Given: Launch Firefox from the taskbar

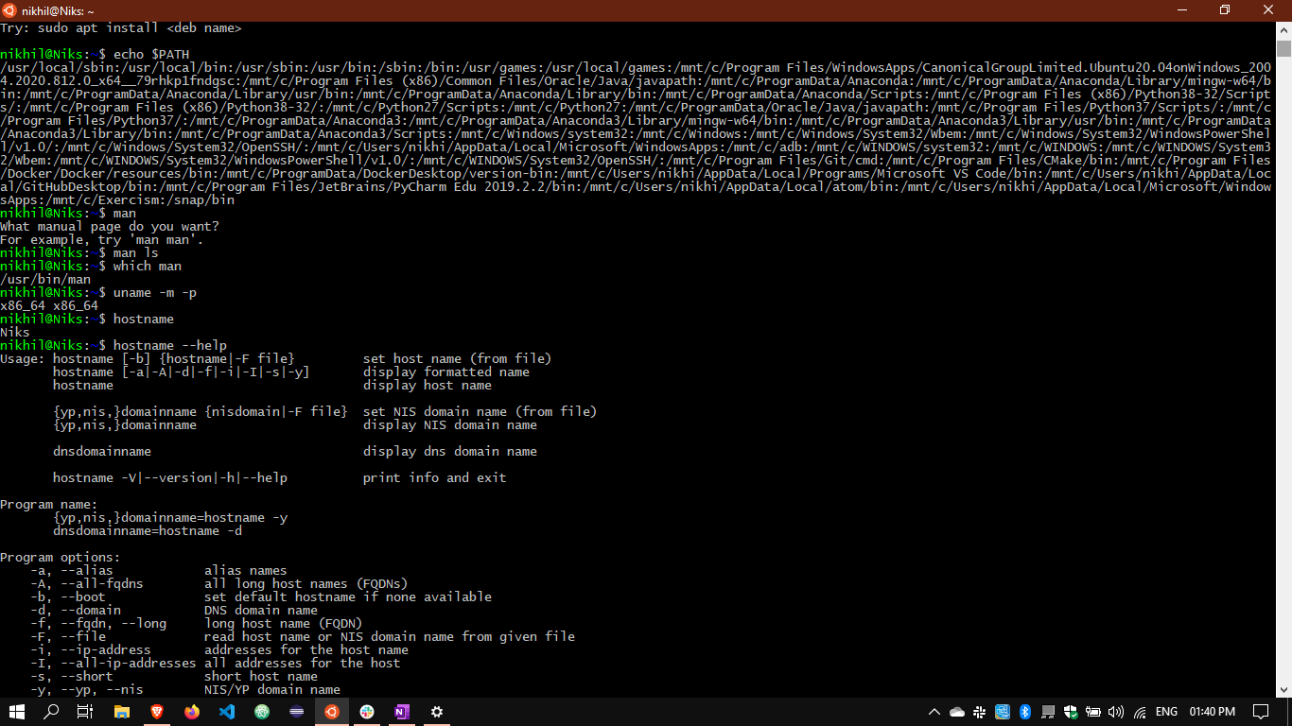Looking at the screenshot, I should (192, 712).
